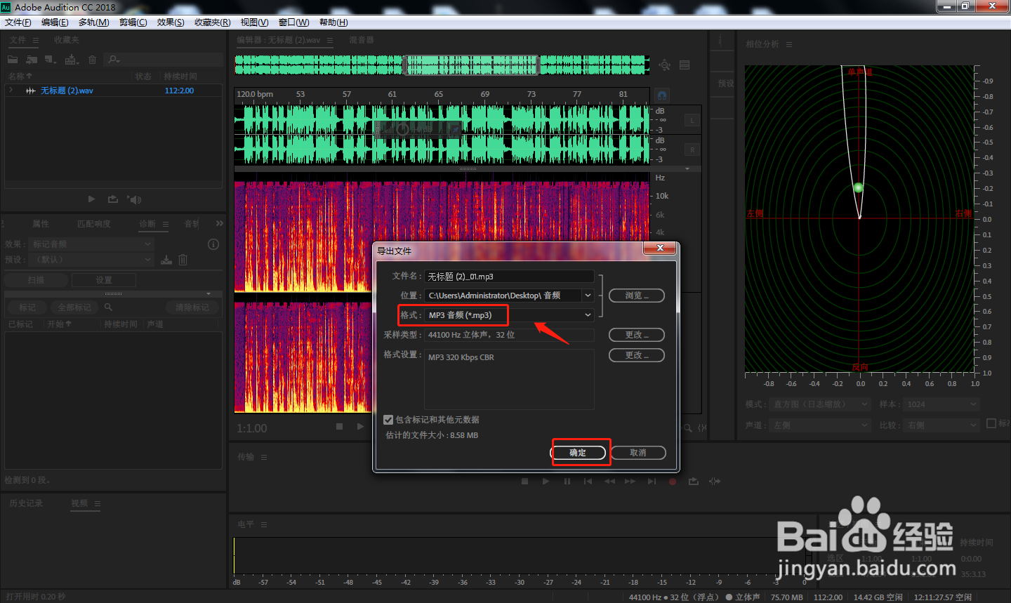The height and width of the screenshot is (603, 1011).
Task: Click the zoom navigator icon beside overview waveform
Action: point(664,65)
